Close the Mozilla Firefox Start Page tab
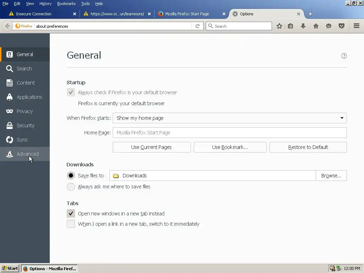The image size is (364, 273). [x=224, y=14]
